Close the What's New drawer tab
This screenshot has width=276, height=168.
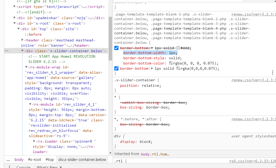[x=60, y=167]
